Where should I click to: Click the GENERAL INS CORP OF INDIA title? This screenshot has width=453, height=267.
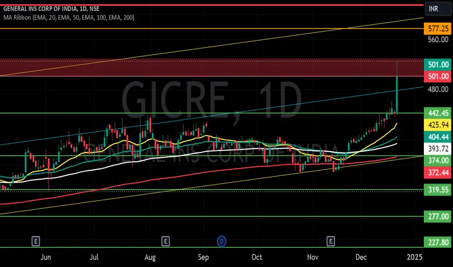pyautogui.click(x=51, y=9)
